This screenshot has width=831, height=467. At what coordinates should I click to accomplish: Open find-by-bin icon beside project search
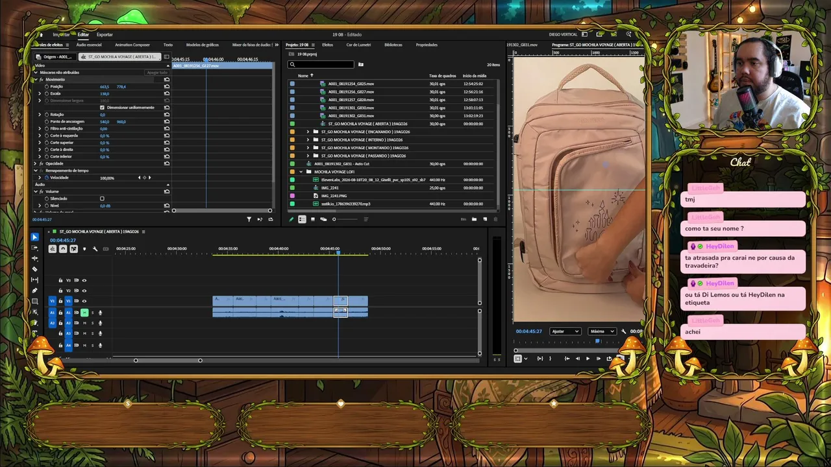pos(361,64)
